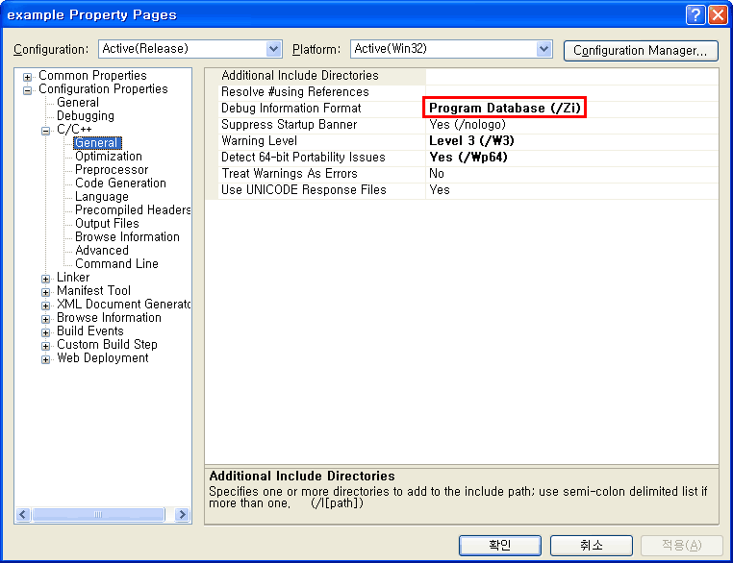Expand the Manifest Tool node

[x=46, y=292]
